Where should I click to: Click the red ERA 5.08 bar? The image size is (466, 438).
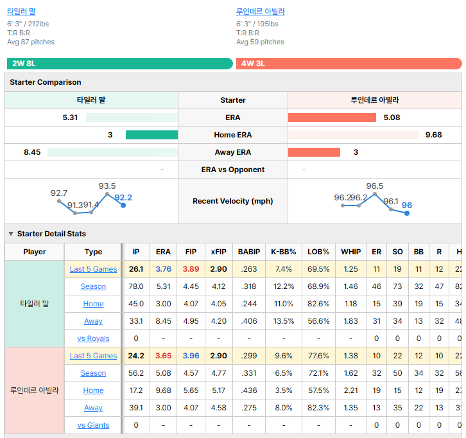(x=332, y=118)
